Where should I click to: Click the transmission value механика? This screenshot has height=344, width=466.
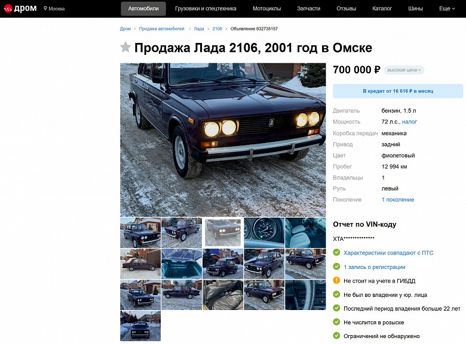(x=394, y=133)
